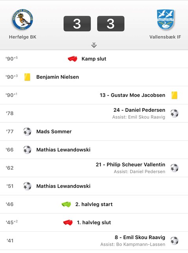Select the Vallensbæk IF team name
Viewport: 188px width, 253px height.
click(x=165, y=37)
